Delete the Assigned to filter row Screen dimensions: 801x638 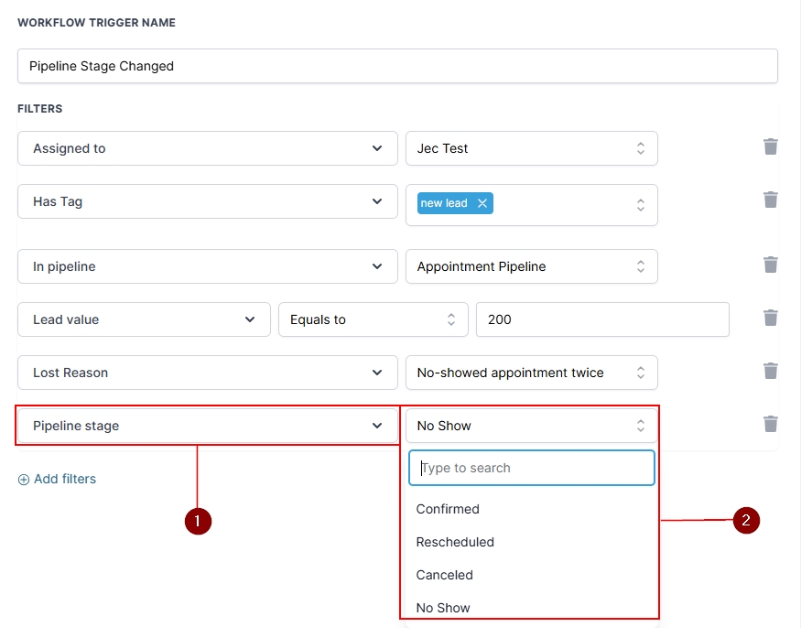coord(771,146)
